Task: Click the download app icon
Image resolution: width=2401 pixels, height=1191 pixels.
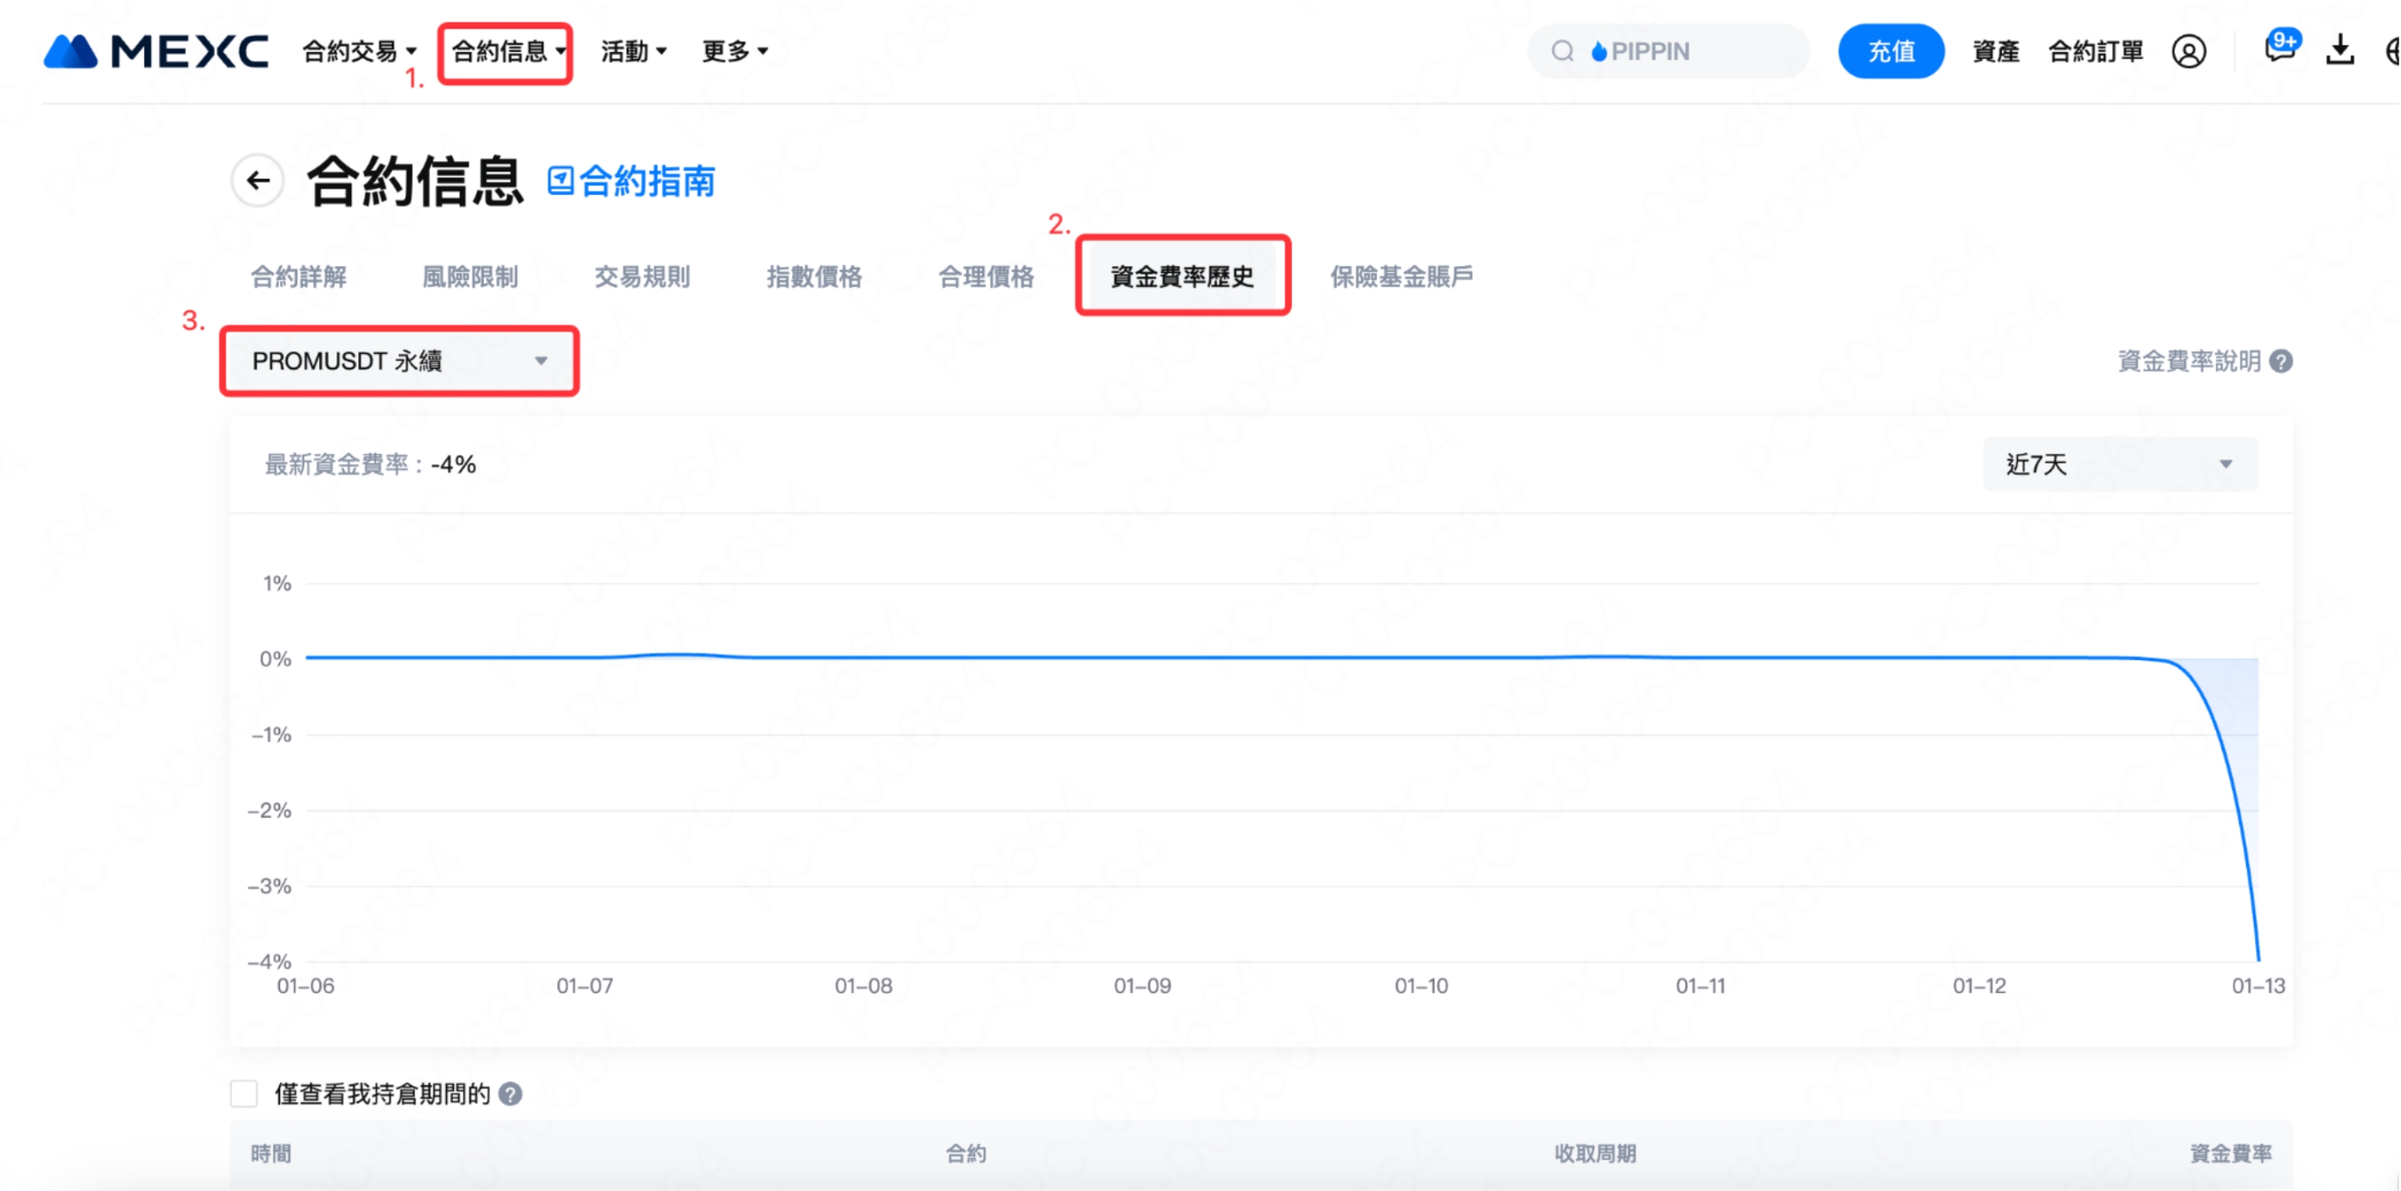Action: tap(2339, 50)
